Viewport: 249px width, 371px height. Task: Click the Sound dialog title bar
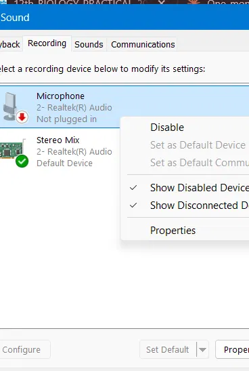124,17
